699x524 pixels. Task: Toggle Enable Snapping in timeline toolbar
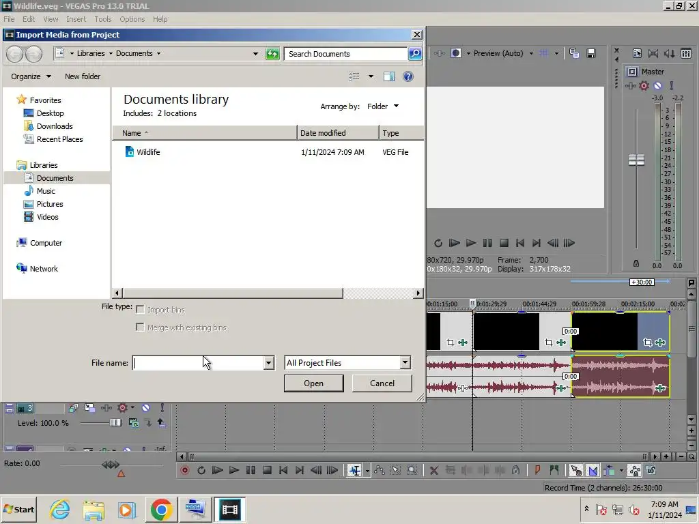[576, 470]
